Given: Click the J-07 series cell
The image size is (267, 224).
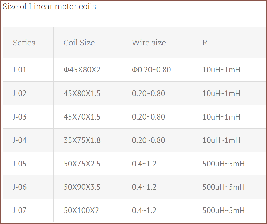Looking at the screenshot, I should click(20, 210).
